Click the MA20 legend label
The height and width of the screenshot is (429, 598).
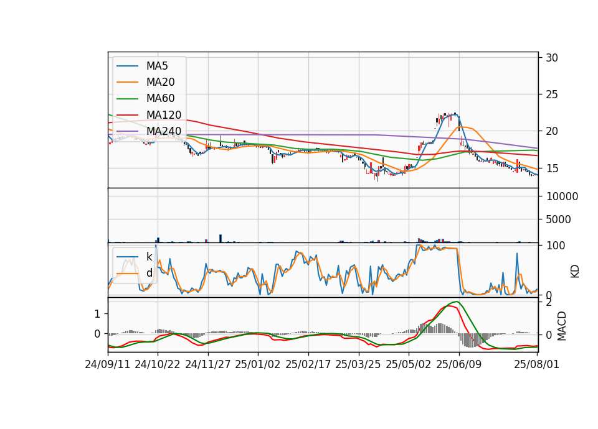[x=160, y=82]
